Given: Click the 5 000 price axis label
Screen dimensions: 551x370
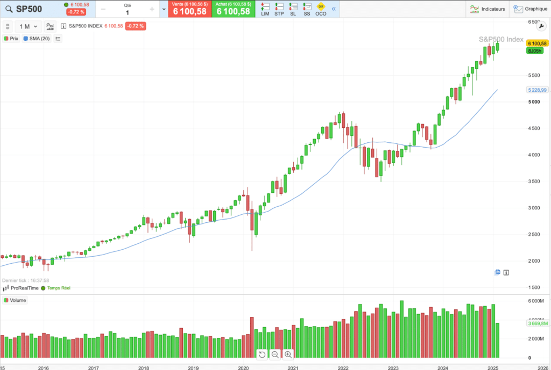Looking at the screenshot, I should pos(534,101).
